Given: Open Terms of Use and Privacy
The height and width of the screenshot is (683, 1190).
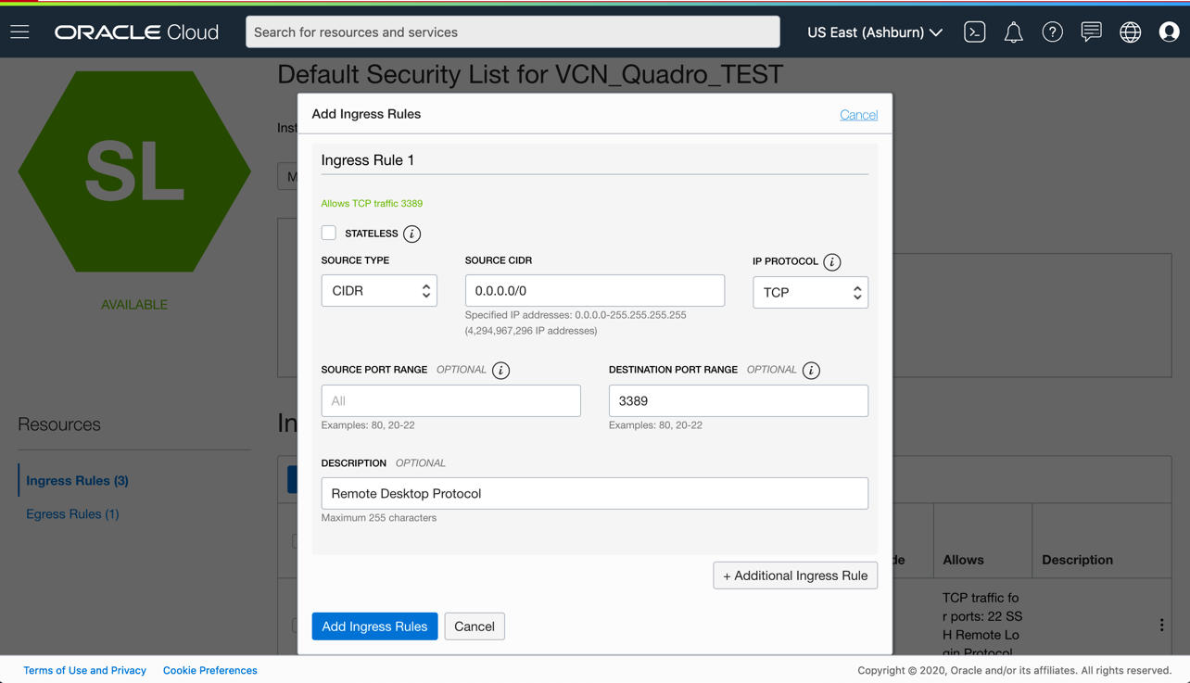Looking at the screenshot, I should pos(84,670).
